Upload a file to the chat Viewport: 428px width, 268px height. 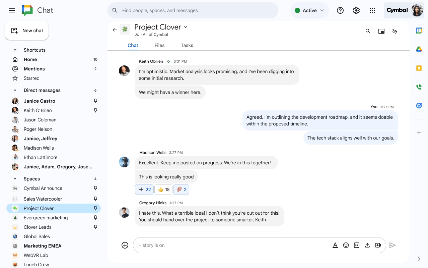point(367,245)
